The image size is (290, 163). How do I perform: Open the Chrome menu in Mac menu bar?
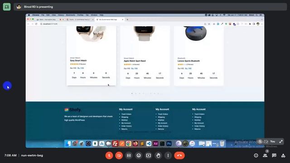(35, 15)
